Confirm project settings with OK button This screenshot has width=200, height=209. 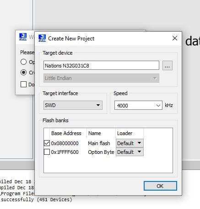(160, 186)
